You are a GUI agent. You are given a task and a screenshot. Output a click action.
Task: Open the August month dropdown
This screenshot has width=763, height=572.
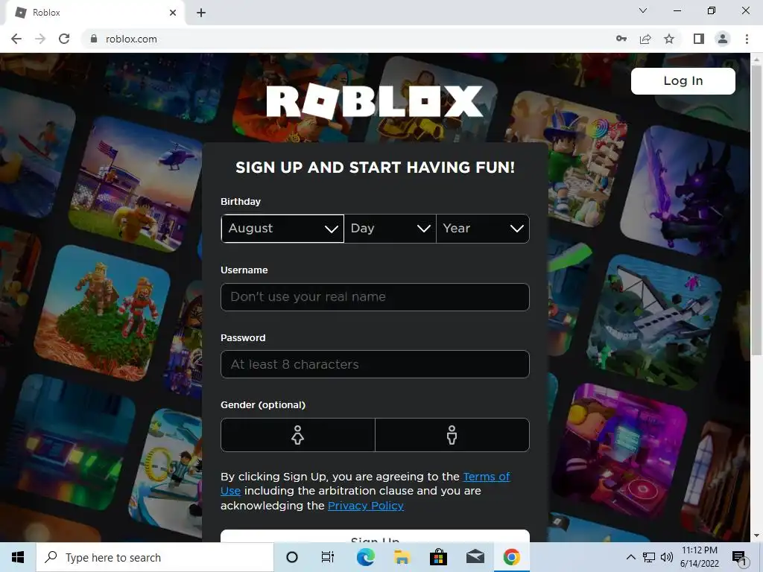pos(282,229)
